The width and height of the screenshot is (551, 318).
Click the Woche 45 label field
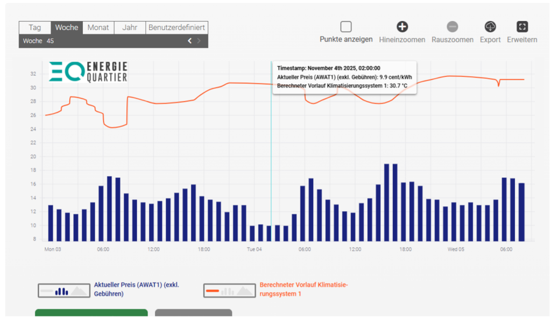point(39,41)
